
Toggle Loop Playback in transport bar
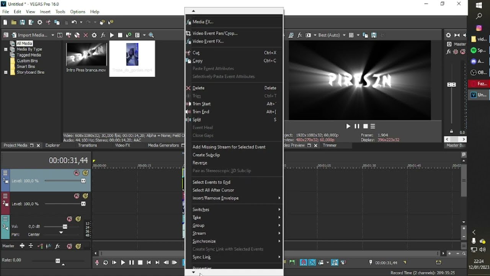coord(106,263)
